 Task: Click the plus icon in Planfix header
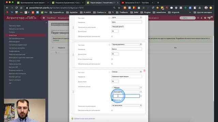[44, 18]
